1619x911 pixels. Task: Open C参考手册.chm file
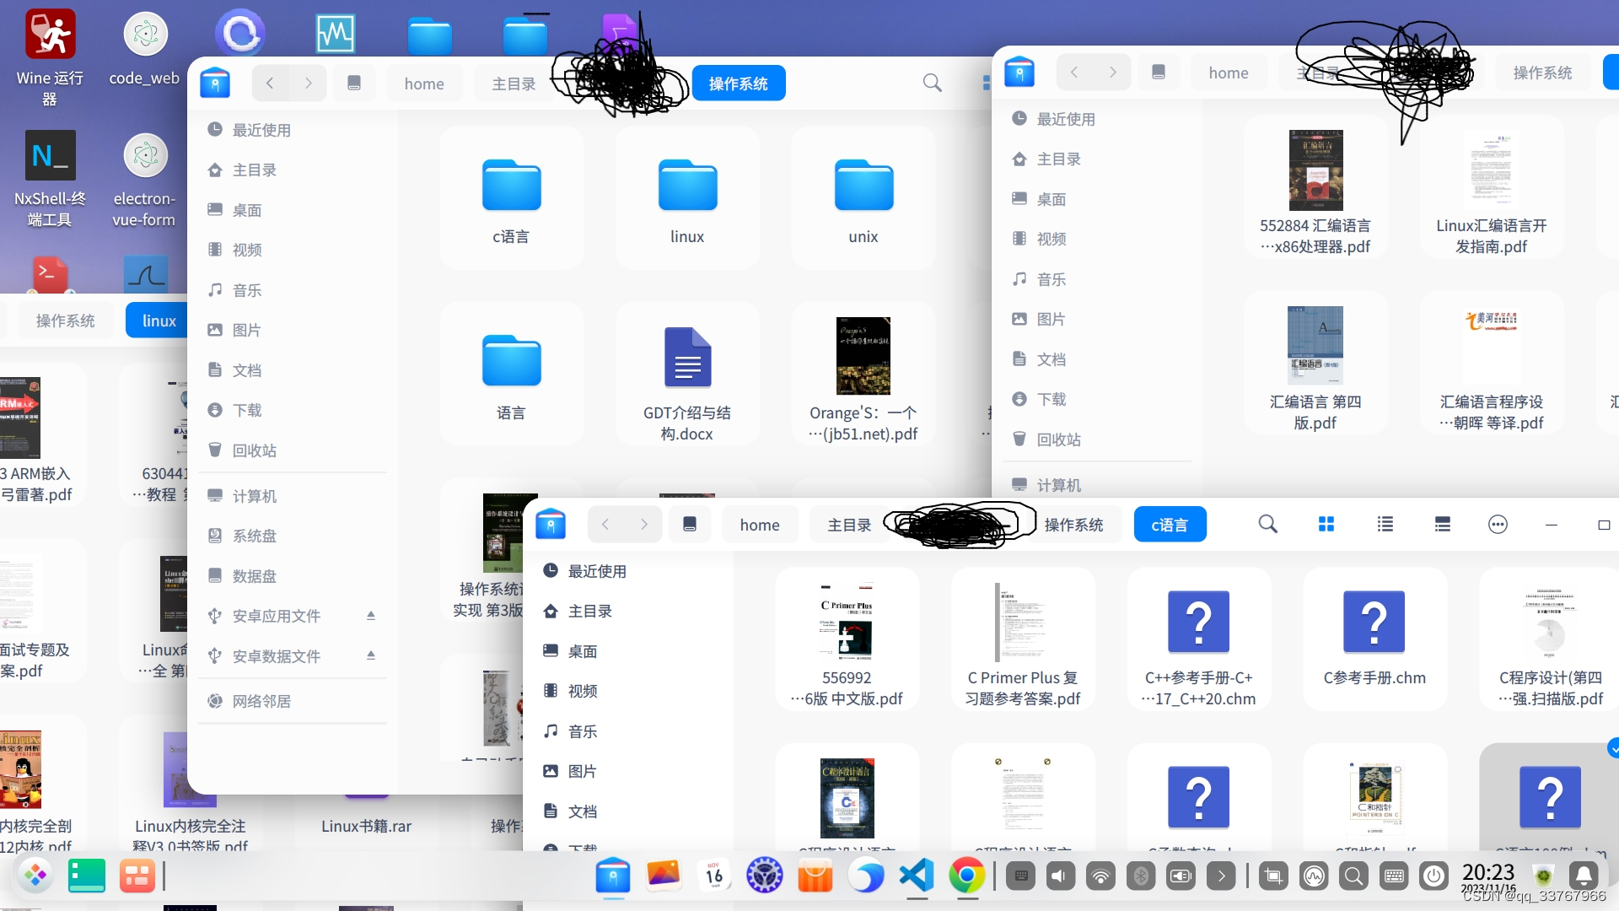click(1374, 639)
